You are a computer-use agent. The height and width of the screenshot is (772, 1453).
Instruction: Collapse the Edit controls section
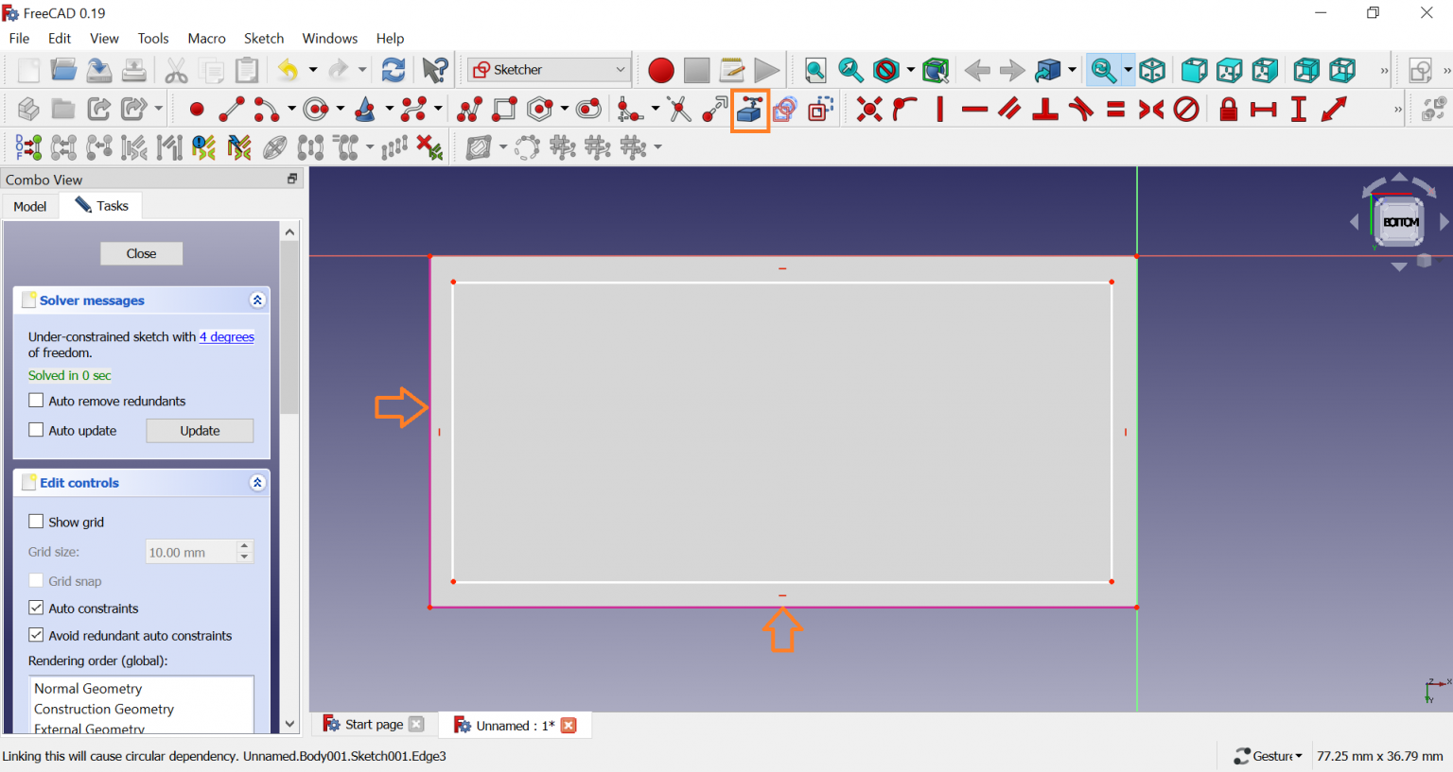[257, 483]
